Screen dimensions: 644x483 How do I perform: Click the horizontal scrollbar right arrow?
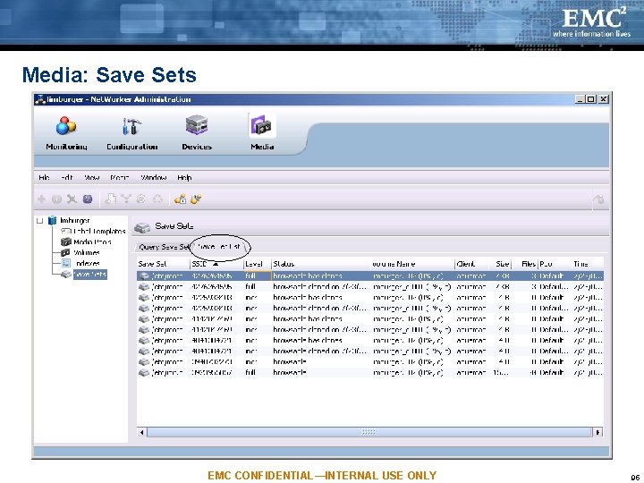point(597,432)
